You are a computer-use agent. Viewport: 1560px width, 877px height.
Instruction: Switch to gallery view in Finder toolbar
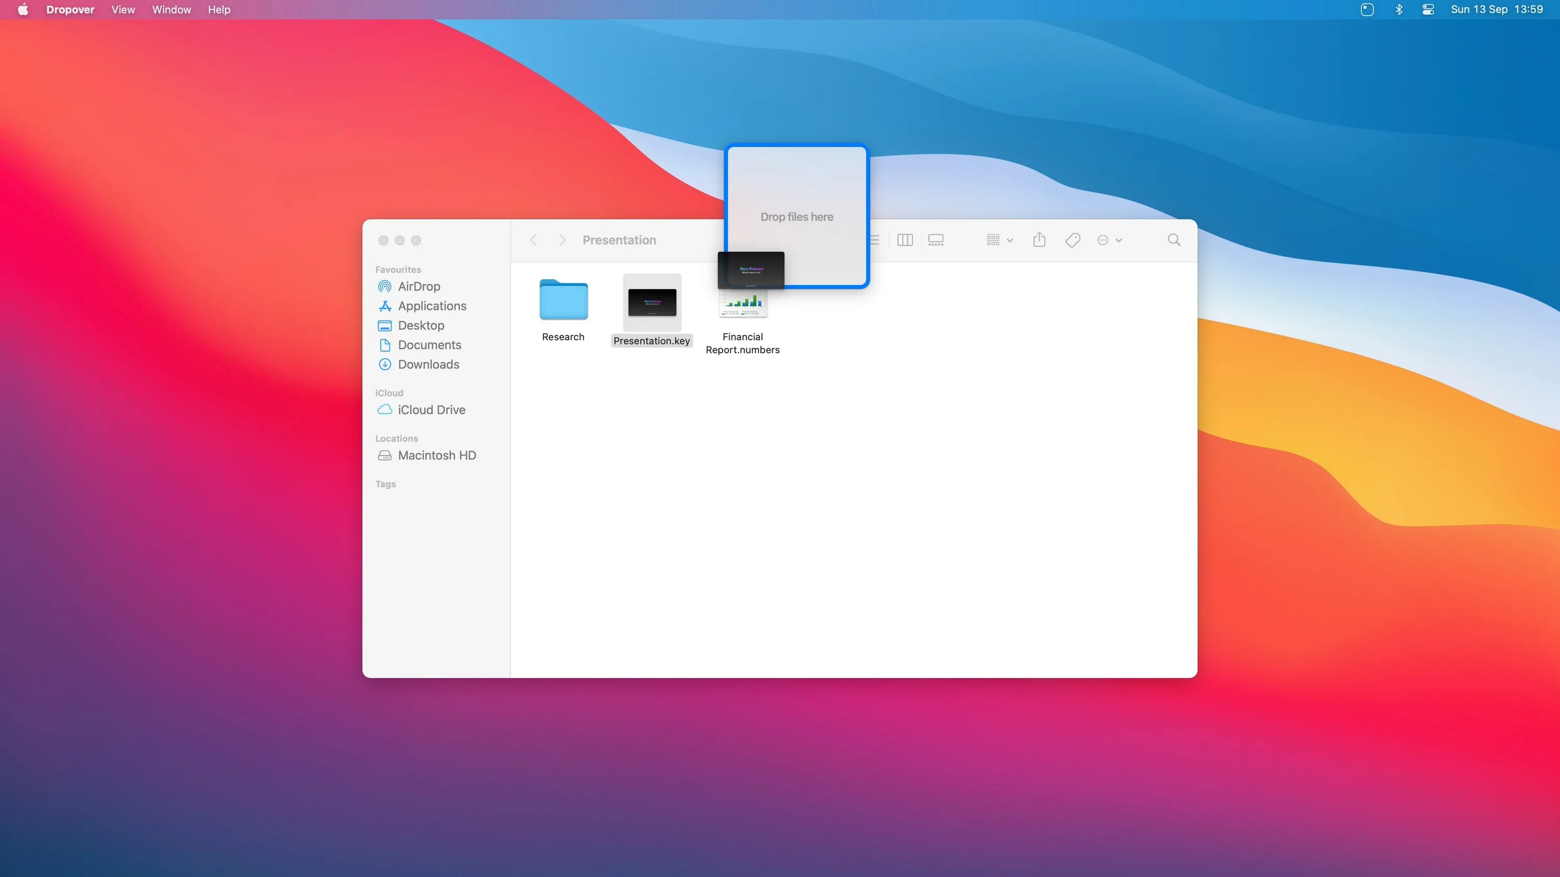(x=935, y=240)
